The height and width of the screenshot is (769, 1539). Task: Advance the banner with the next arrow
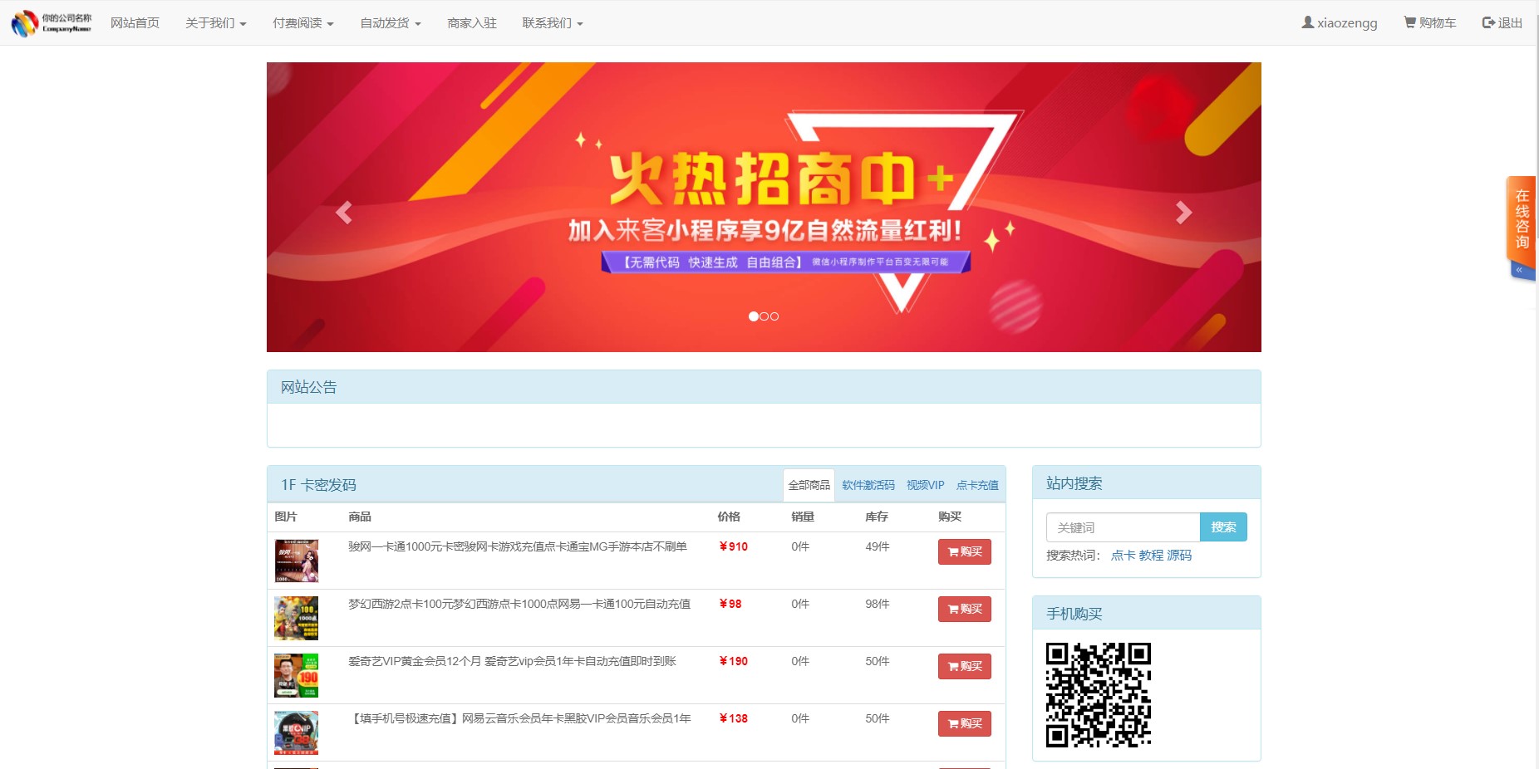[x=1183, y=212]
